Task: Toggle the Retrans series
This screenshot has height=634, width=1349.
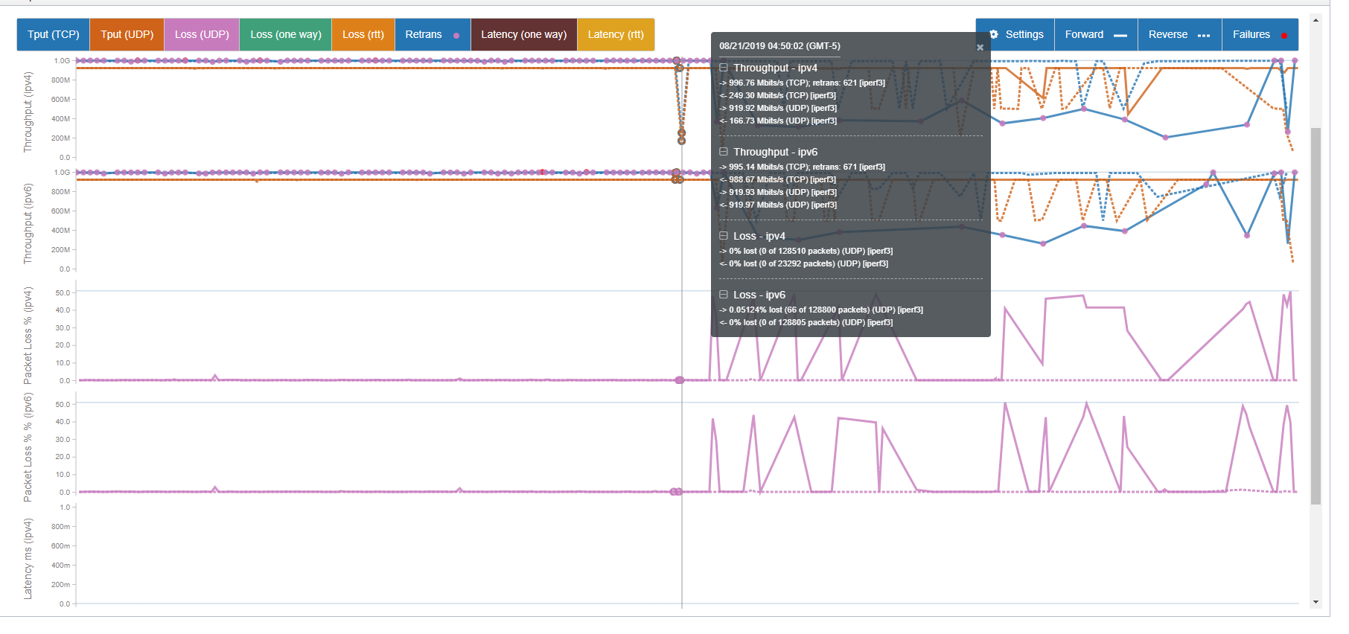Action: click(x=433, y=34)
